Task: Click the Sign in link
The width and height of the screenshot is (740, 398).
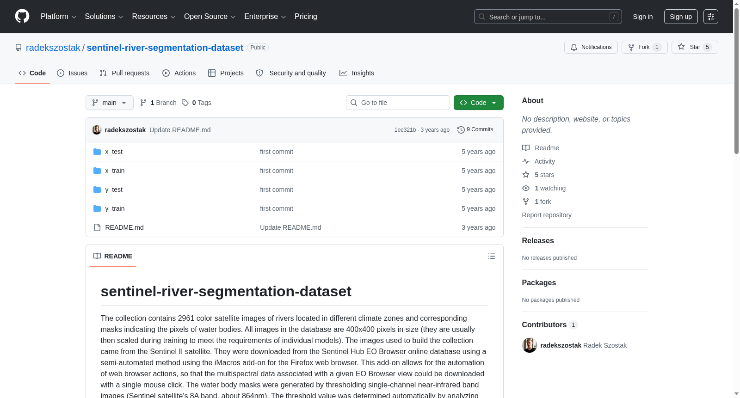Action: (643, 17)
